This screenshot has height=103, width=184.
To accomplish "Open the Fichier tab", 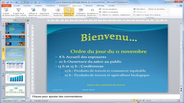I will [6, 6].
